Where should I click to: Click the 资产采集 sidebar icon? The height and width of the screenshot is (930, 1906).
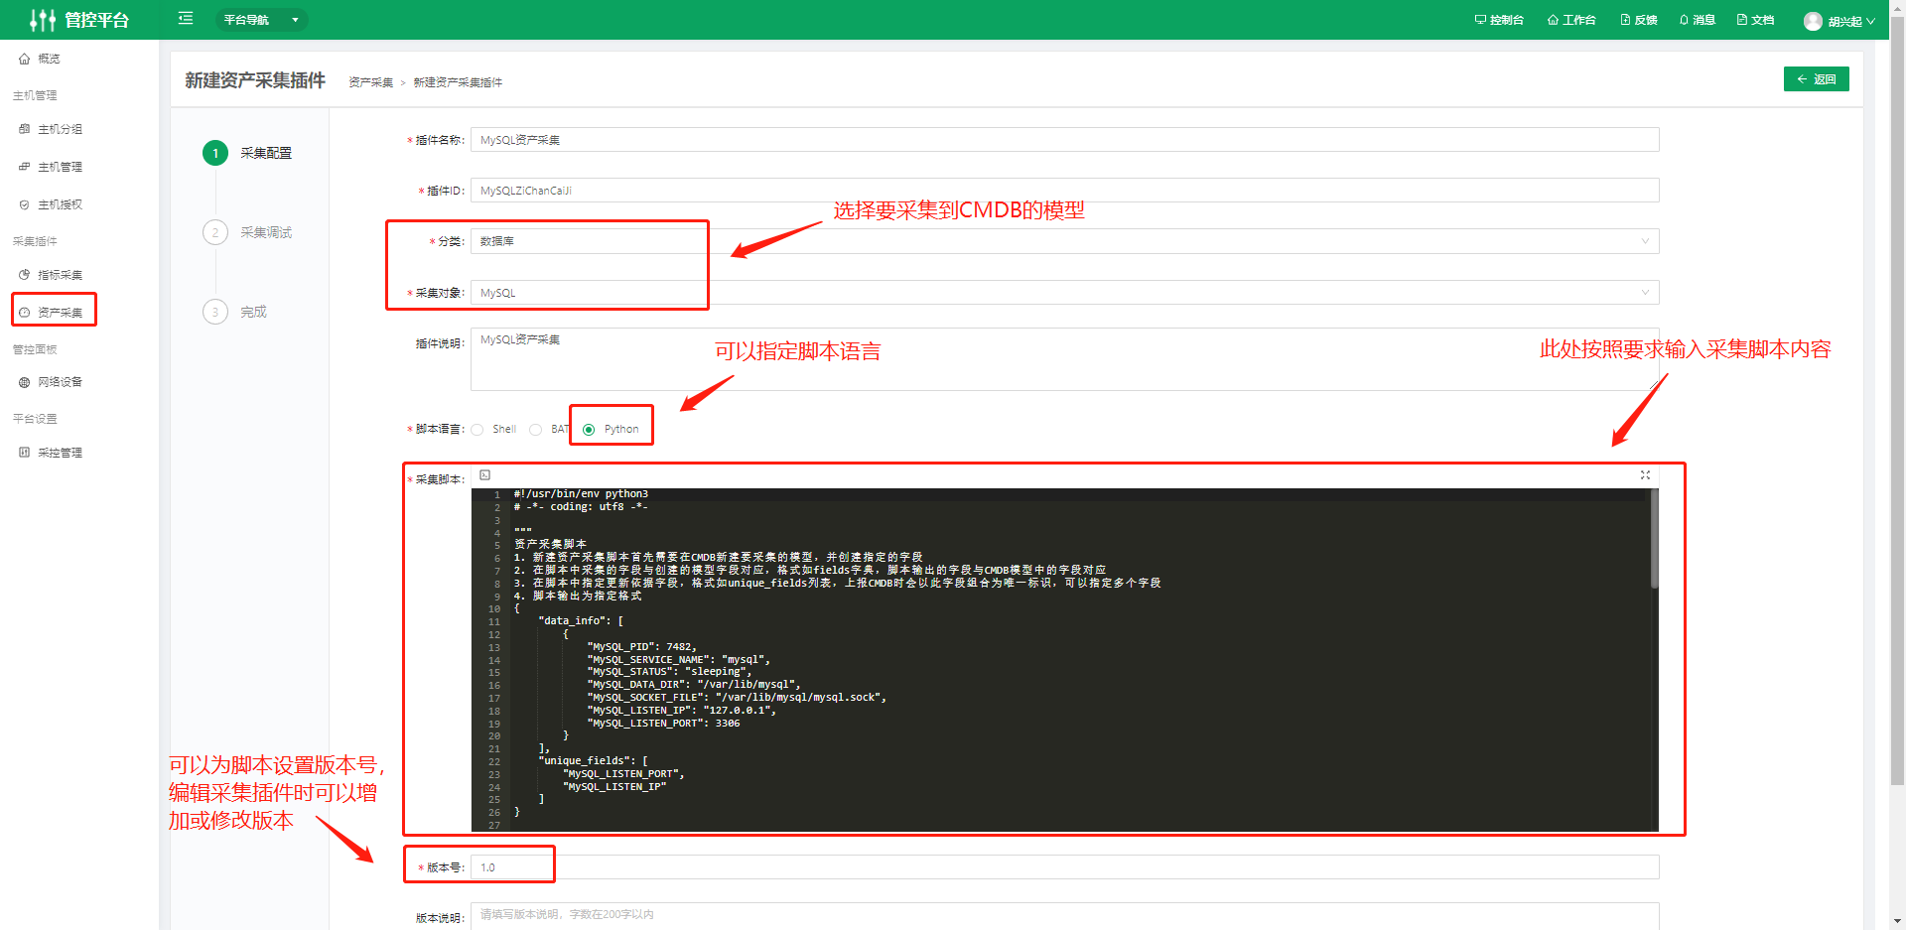(x=25, y=312)
